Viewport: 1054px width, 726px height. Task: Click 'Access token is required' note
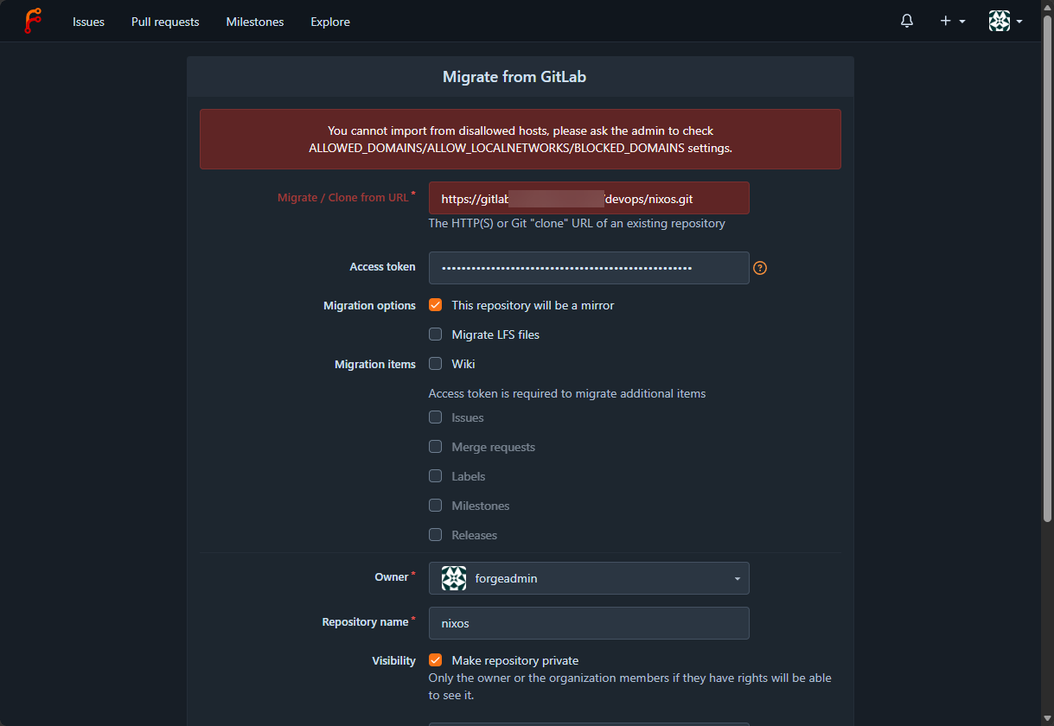567,393
